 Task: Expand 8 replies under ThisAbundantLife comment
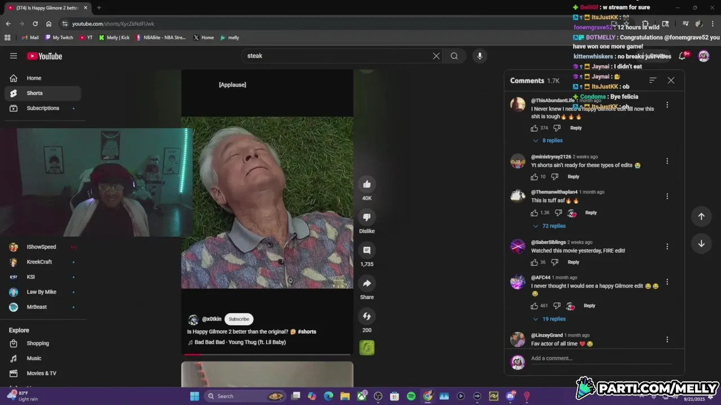(548, 141)
